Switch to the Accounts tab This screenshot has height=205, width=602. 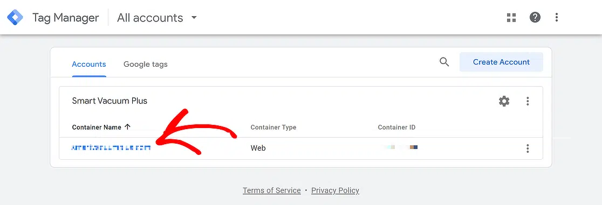(x=89, y=65)
